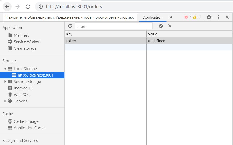This screenshot has width=233, height=145.
Task: Open Clear storage item
Action: click(x=25, y=48)
